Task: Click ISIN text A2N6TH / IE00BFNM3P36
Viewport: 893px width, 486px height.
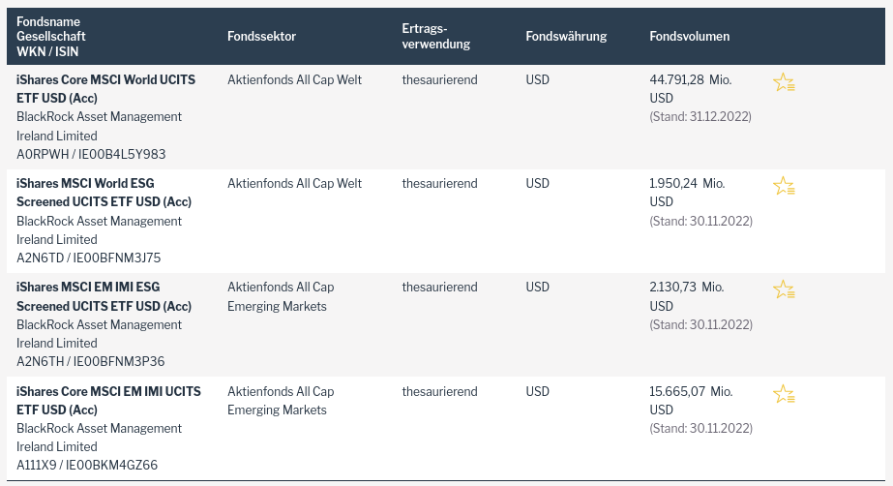Action: [x=91, y=361]
